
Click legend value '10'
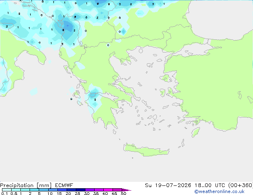50,193
